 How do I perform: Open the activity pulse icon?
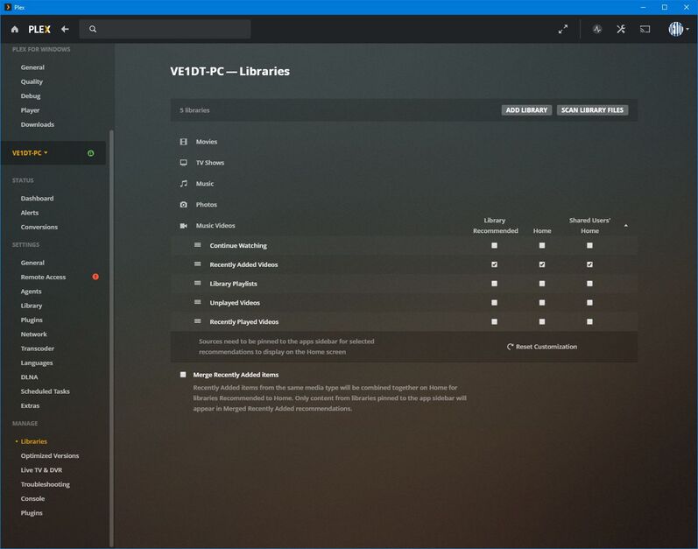(x=597, y=30)
